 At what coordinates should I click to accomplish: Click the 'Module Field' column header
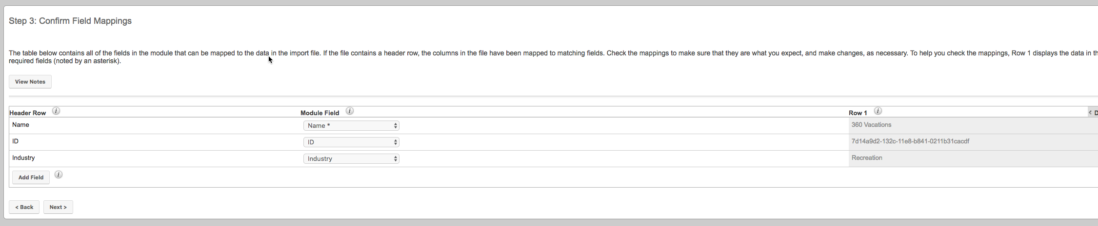point(319,113)
